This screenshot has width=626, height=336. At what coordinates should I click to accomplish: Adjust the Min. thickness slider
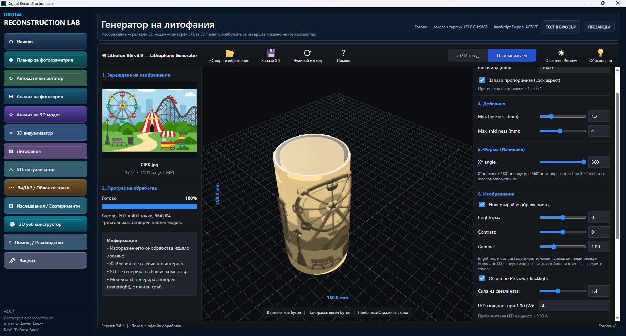[x=562, y=116]
